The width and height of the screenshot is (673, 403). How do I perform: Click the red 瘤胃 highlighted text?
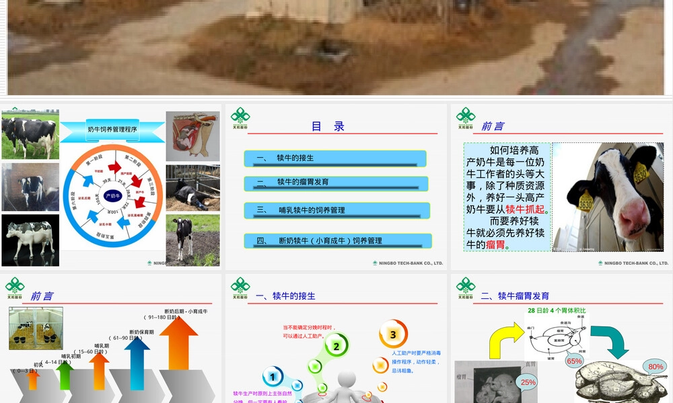(x=495, y=245)
